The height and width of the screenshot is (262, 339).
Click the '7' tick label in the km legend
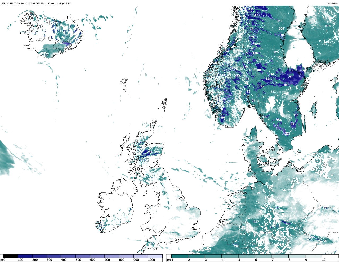(273, 260)
